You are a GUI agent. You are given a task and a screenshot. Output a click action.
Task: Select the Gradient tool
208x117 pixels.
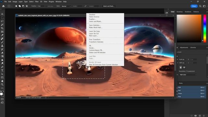(2, 56)
